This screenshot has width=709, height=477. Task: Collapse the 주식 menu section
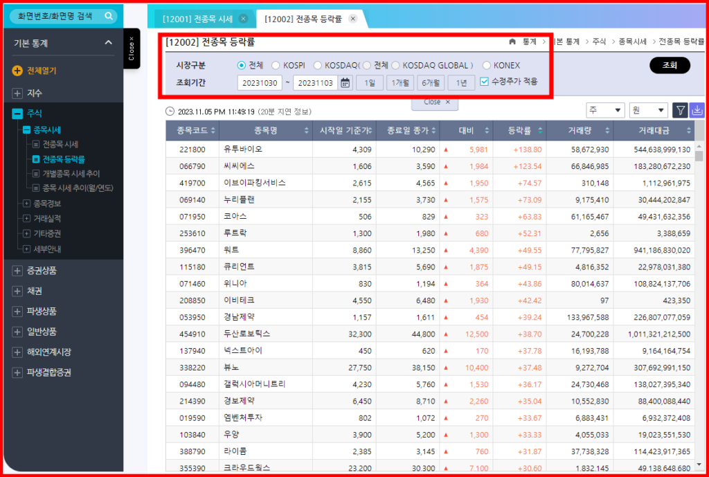pyautogui.click(x=17, y=114)
